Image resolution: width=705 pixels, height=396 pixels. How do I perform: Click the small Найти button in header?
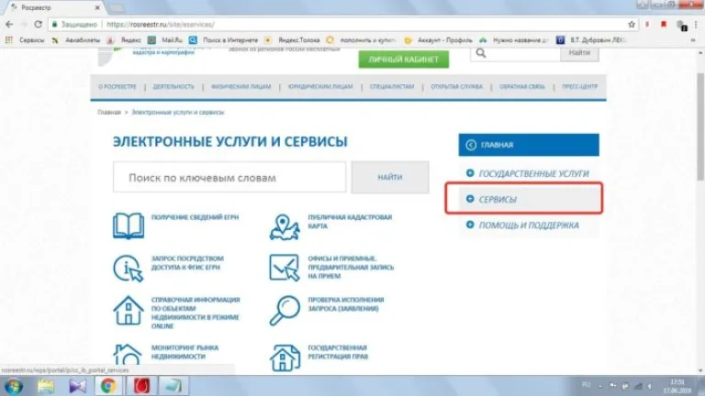click(x=579, y=53)
